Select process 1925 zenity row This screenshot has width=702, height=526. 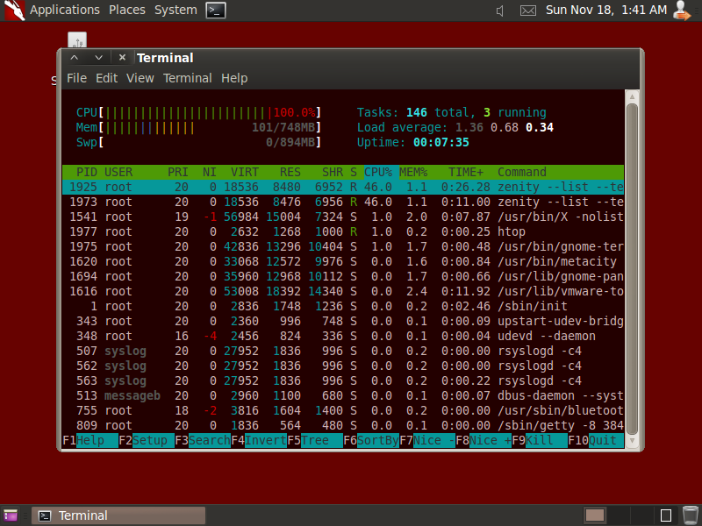click(343, 187)
